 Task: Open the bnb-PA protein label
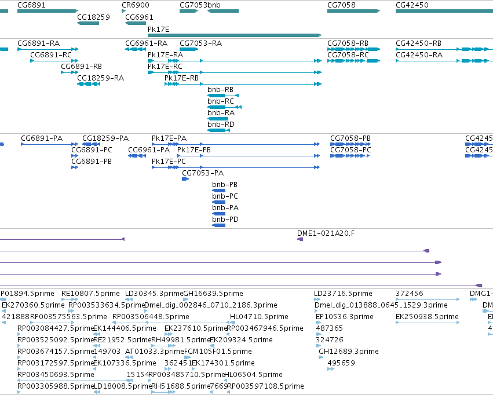coord(225,209)
